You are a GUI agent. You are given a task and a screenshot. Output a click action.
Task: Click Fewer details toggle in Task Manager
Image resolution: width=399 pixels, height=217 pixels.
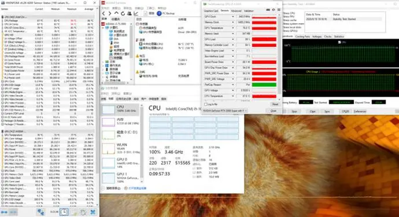pos(111,188)
